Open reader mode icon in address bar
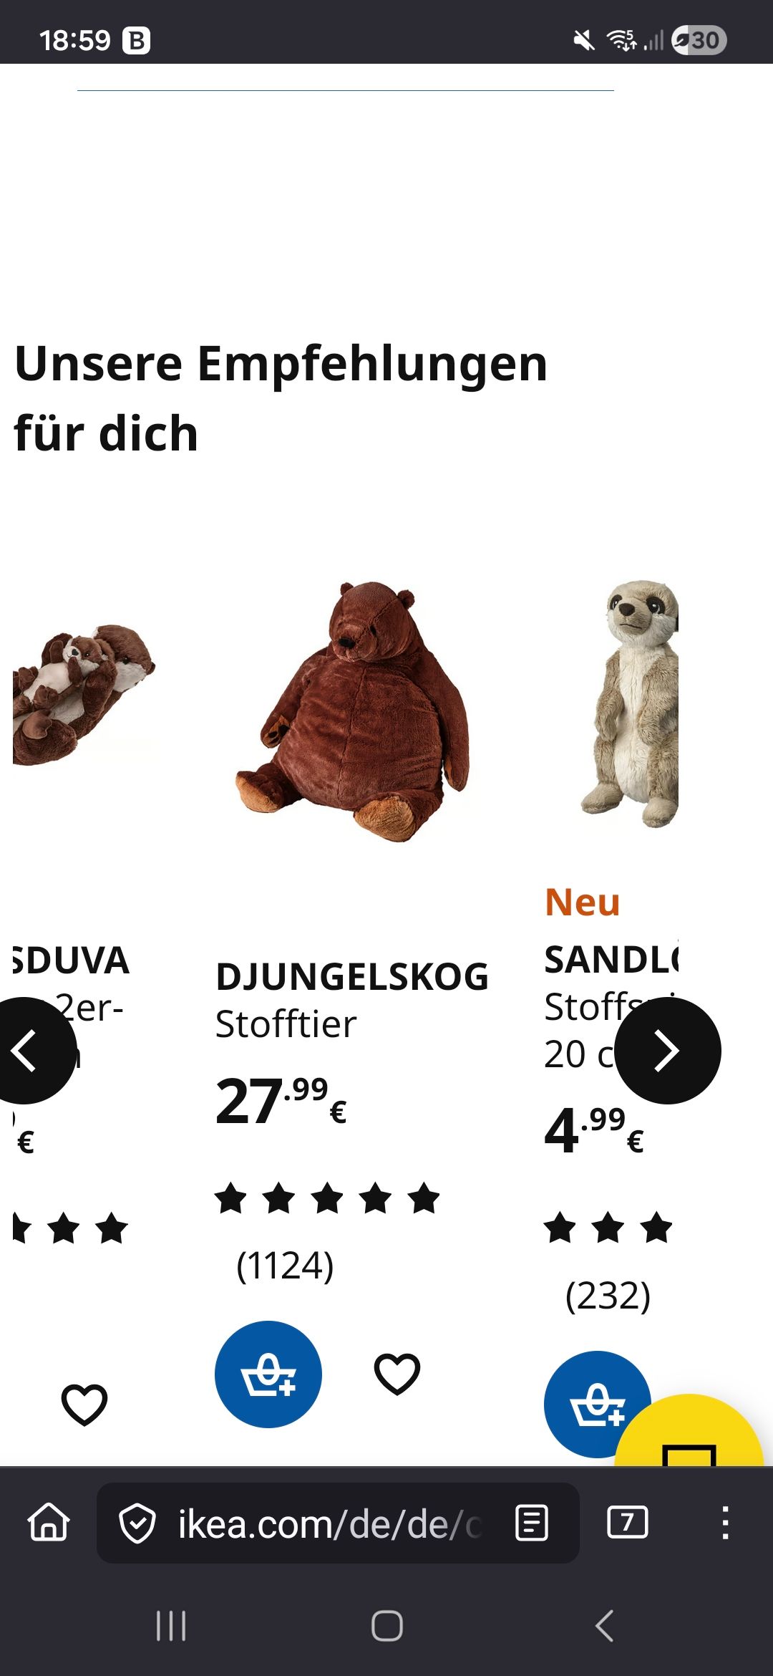 pos(532,1523)
